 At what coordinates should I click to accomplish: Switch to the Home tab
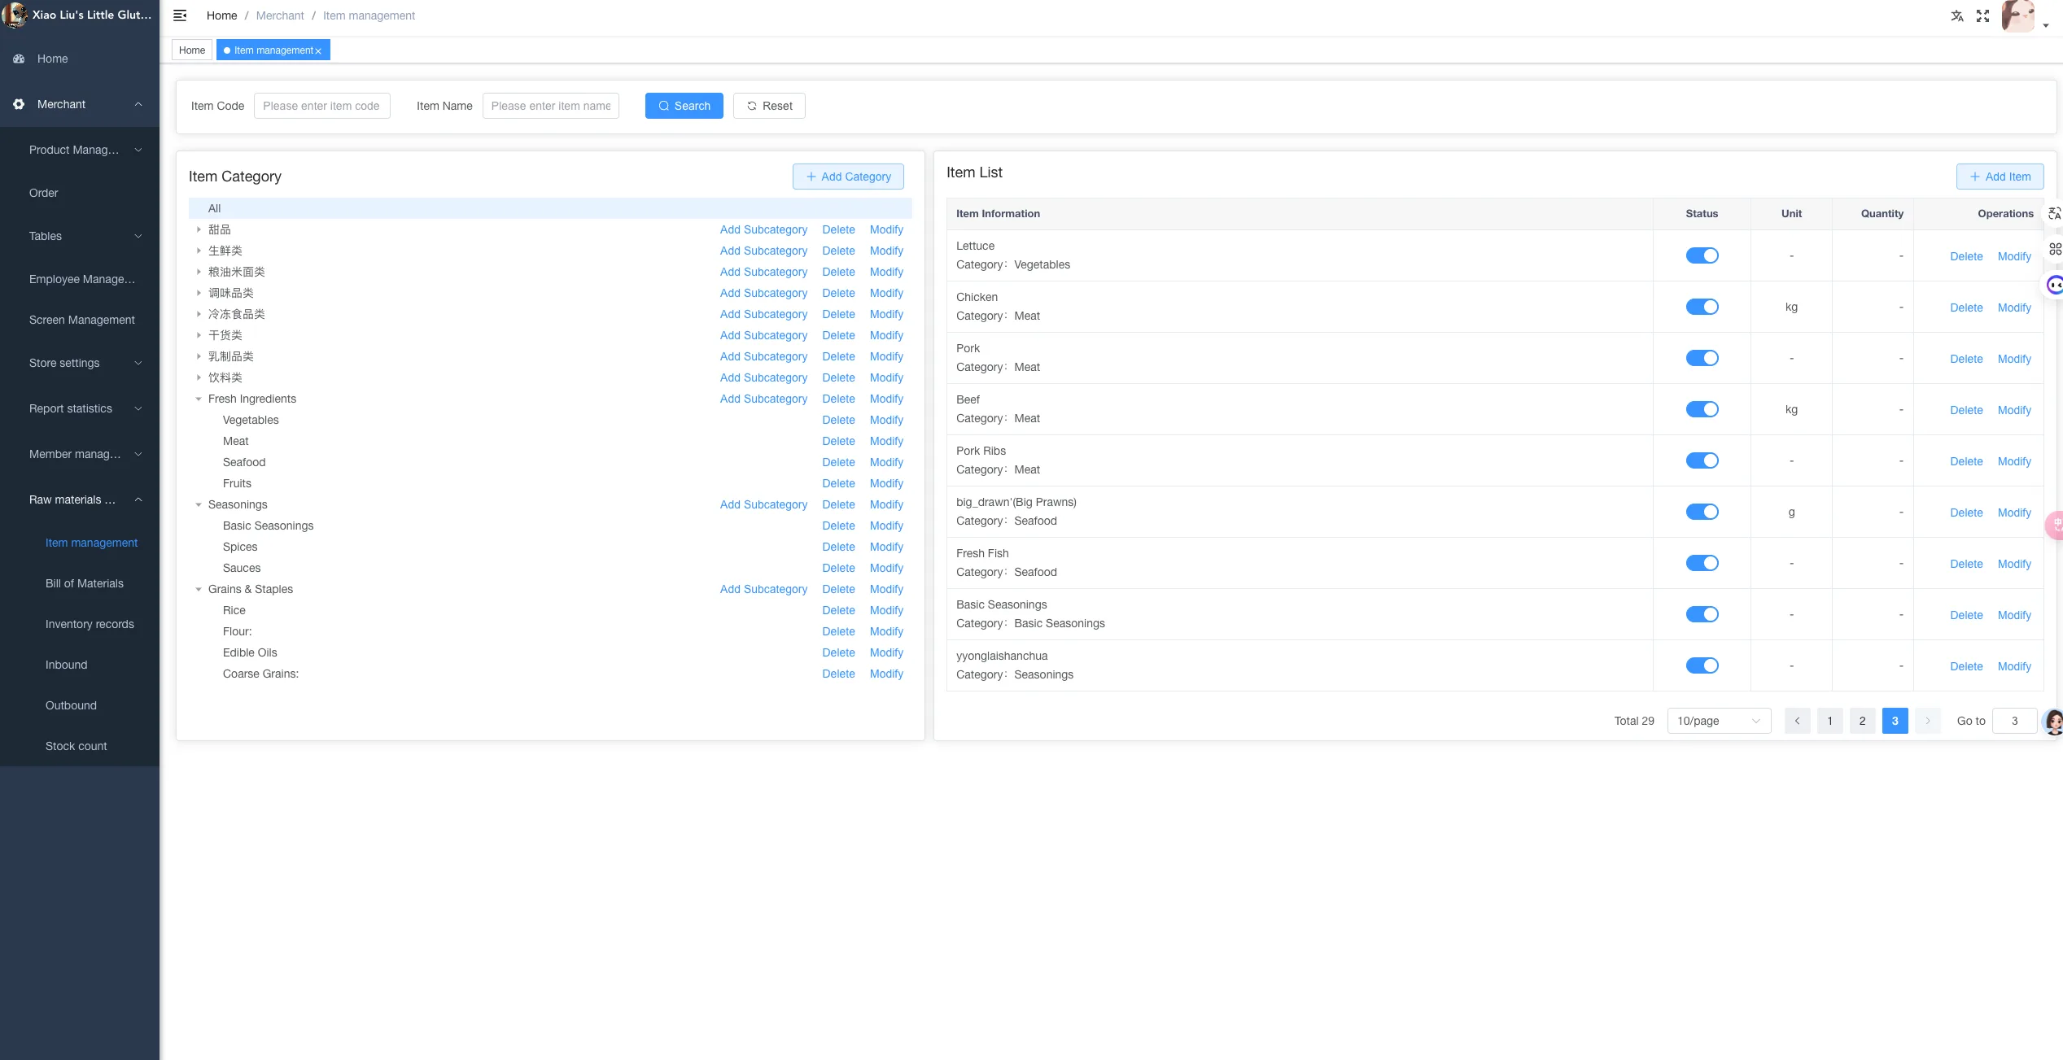pyautogui.click(x=192, y=50)
